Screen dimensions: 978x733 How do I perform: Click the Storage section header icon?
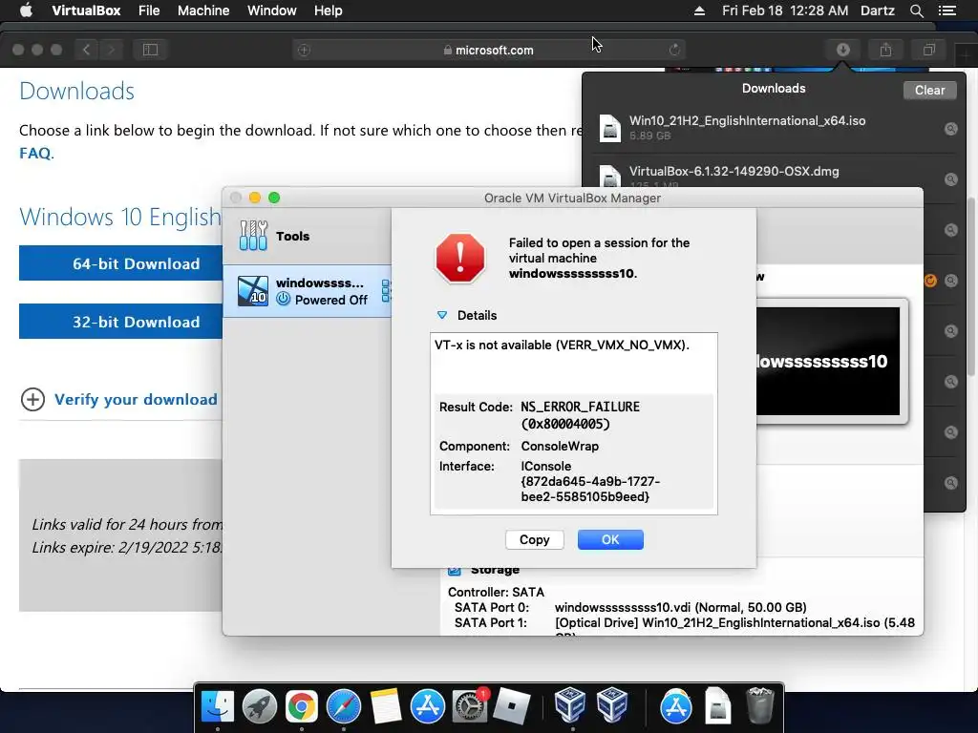pos(454,570)
